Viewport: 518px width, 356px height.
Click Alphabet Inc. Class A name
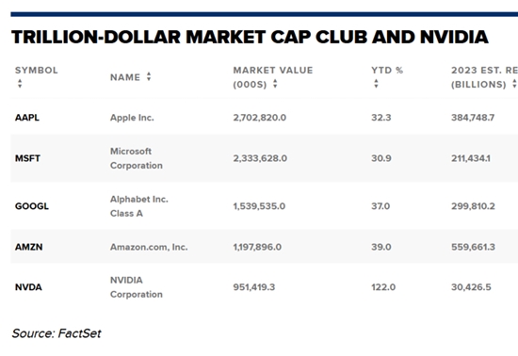tap(139, 206)
